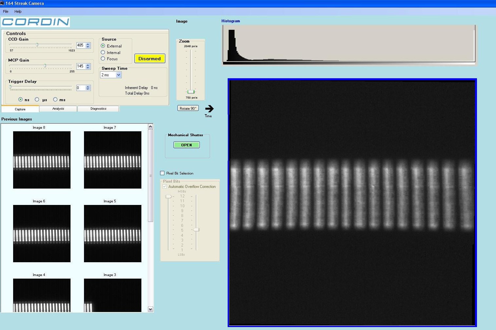This screenshot has height=330, width=496.
Task: Select the Internal source radio button
Action: (103, 52)
